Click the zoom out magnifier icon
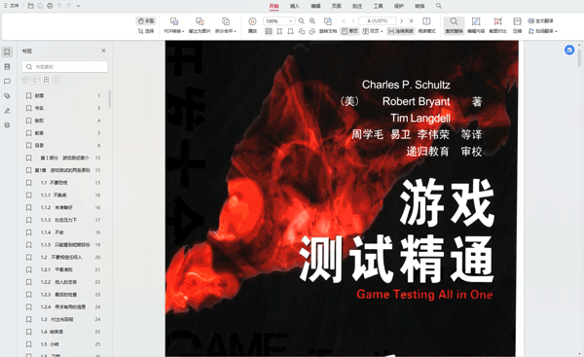This screenshot has height=357, width=584. pyautogui.click(x=302, y=21)
